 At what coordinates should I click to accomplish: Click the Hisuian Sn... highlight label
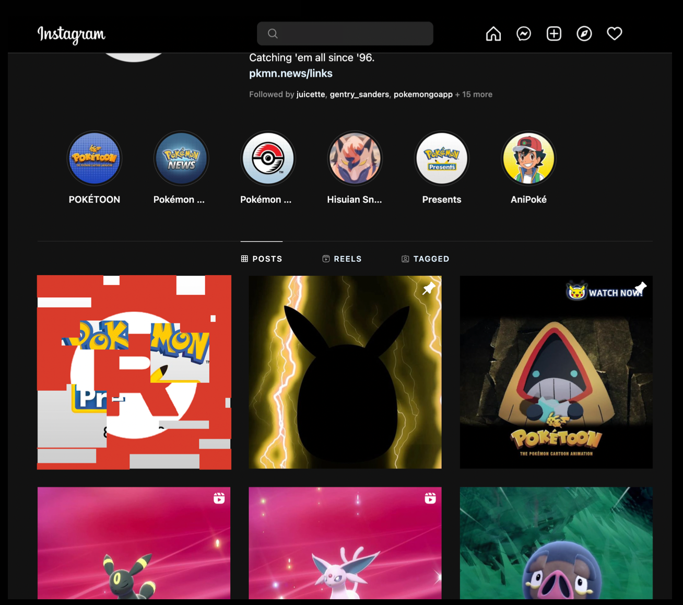pyautogui.click(x=355, y=200)
